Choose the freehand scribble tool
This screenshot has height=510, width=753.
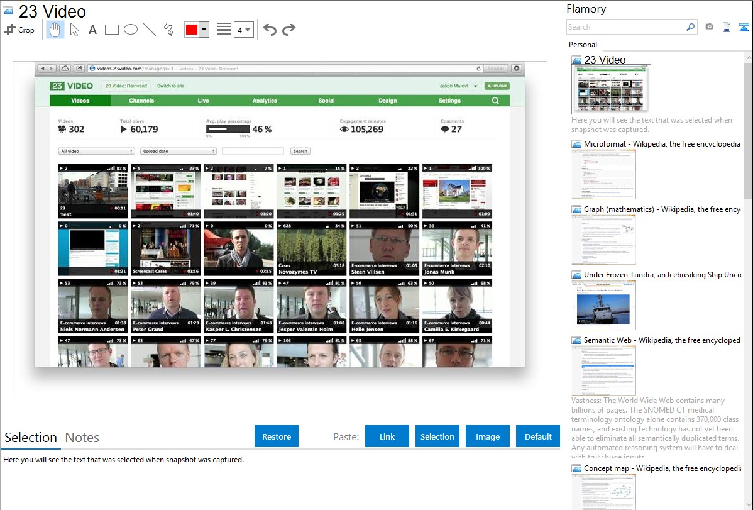tap(168, 30)
